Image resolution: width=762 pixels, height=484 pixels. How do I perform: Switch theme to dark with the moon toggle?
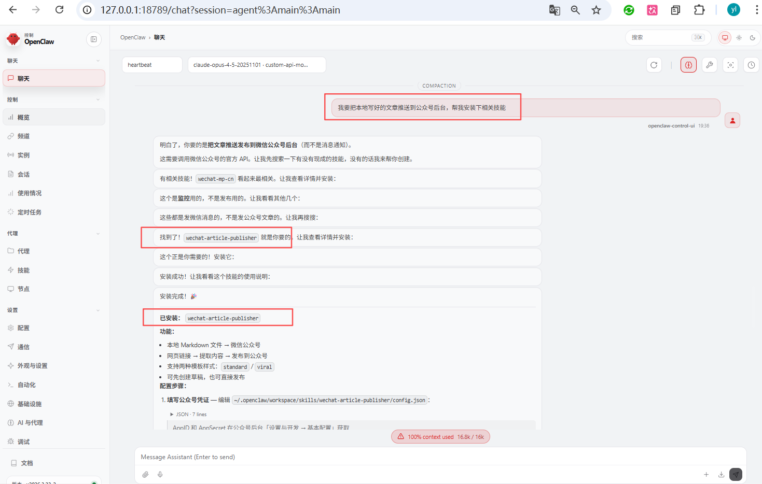tap(753, 37)
